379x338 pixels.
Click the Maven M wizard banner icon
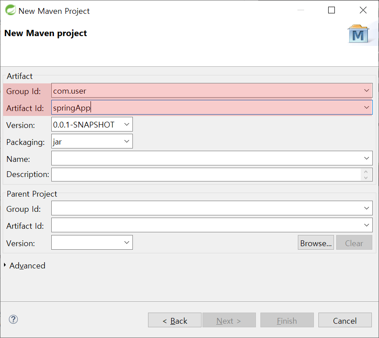coord(358,34)
